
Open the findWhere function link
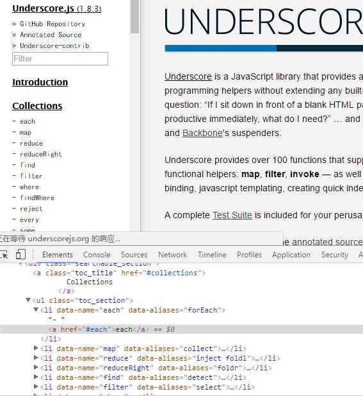coord(37,198)
